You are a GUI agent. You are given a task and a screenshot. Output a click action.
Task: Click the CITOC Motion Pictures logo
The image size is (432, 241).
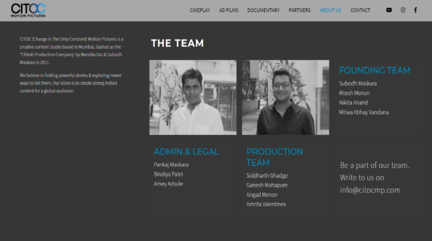[x=28, y=11]
